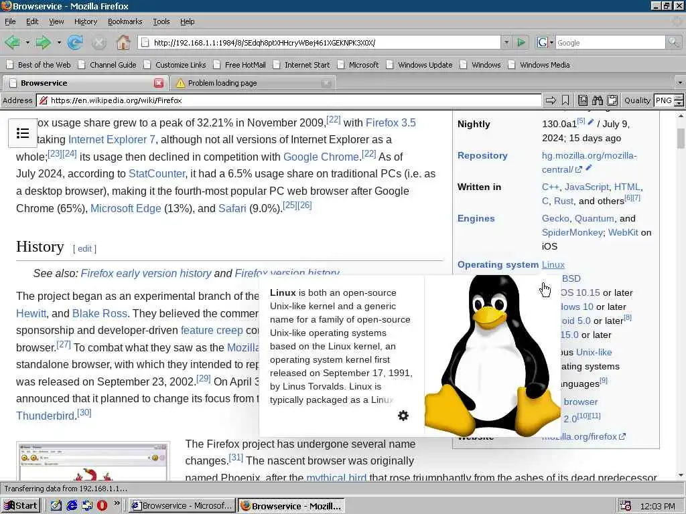This screenshot has height=514, width=686.
Task: Close the Problem loading page tab
Action: click(x=326, y=83)
